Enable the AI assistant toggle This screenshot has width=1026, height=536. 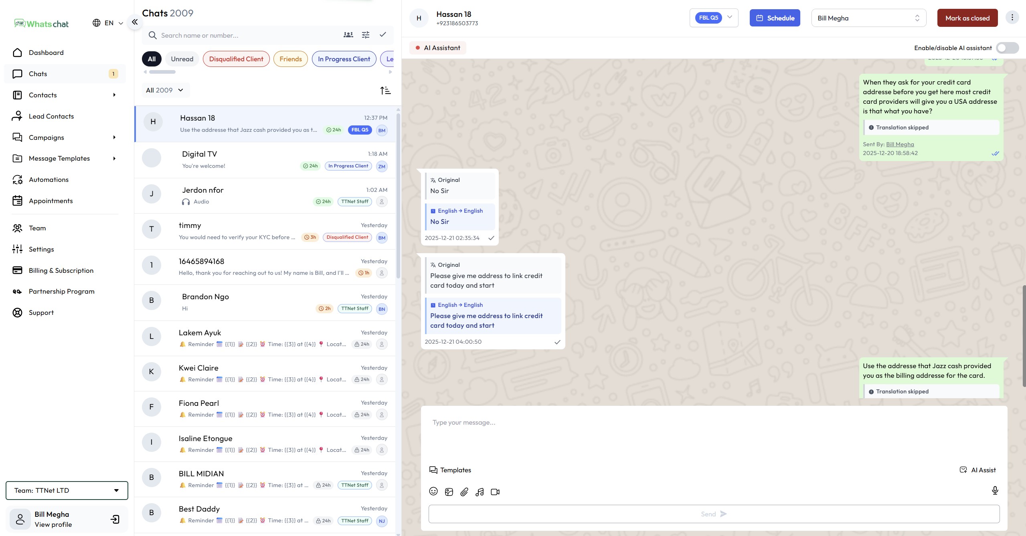[1007, 48]
